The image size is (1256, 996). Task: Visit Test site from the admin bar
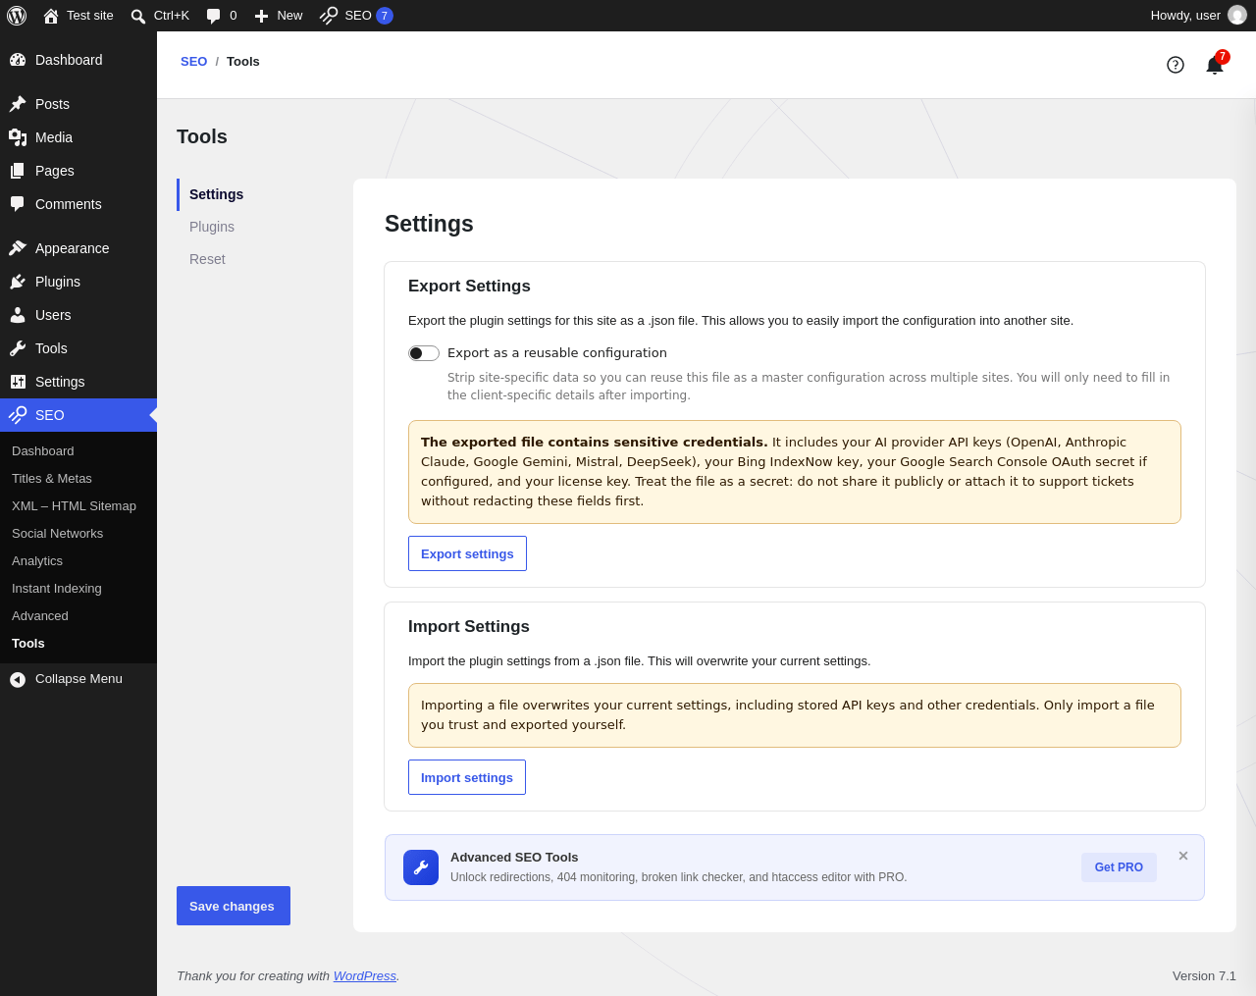pyautogui.click(x=78, y=16)
